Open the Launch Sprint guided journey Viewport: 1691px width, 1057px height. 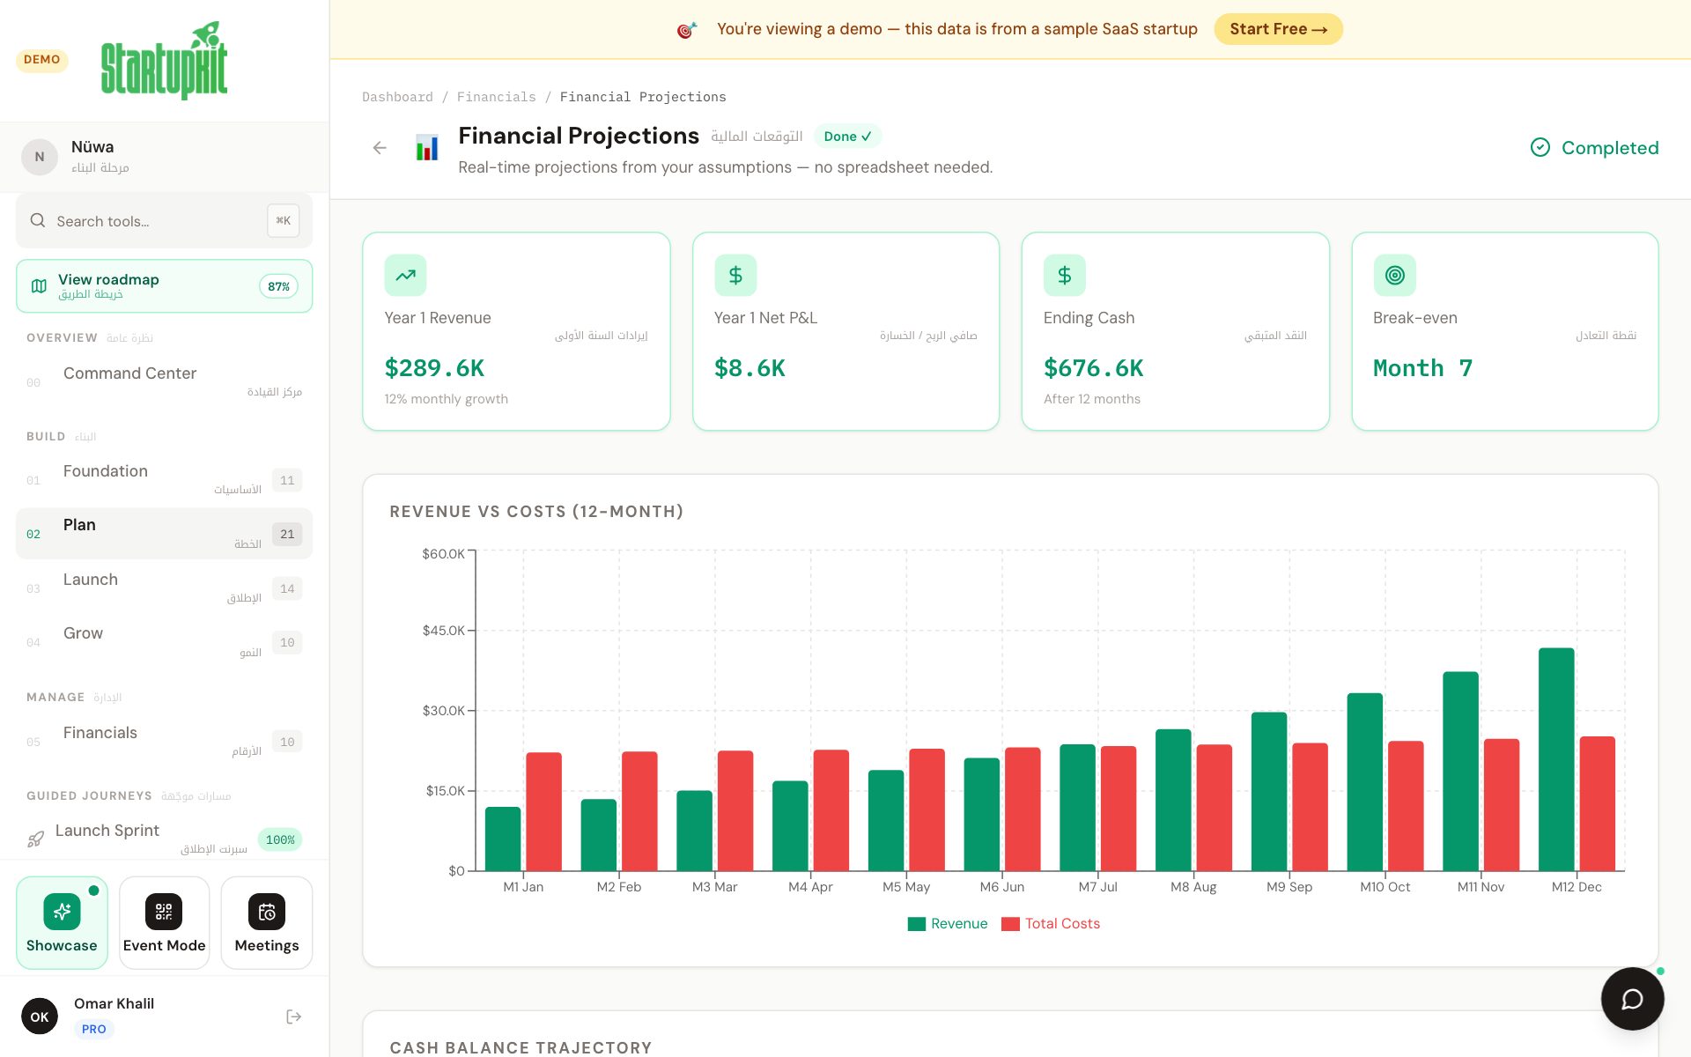click(164, 839)
